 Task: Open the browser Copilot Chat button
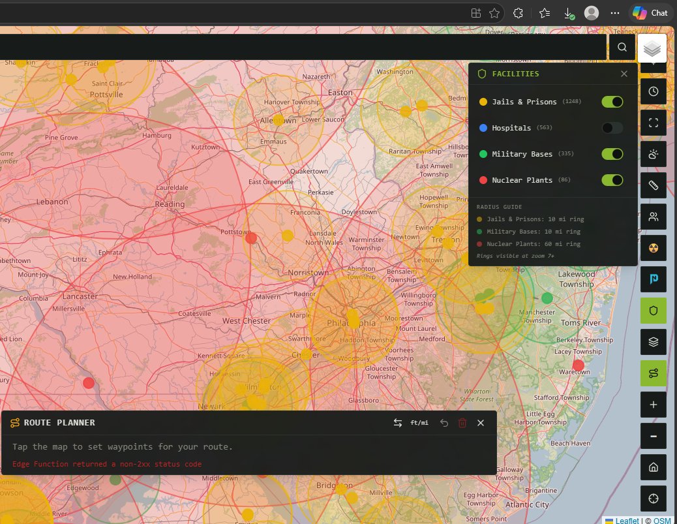click(x=650, y=13)
